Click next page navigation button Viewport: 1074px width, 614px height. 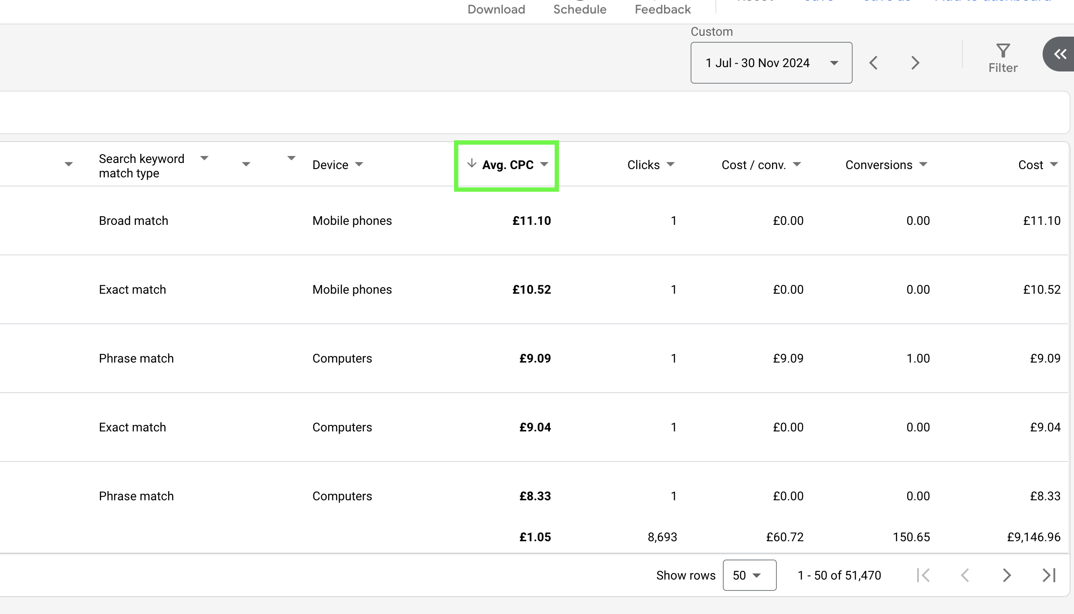(1008, 576)
